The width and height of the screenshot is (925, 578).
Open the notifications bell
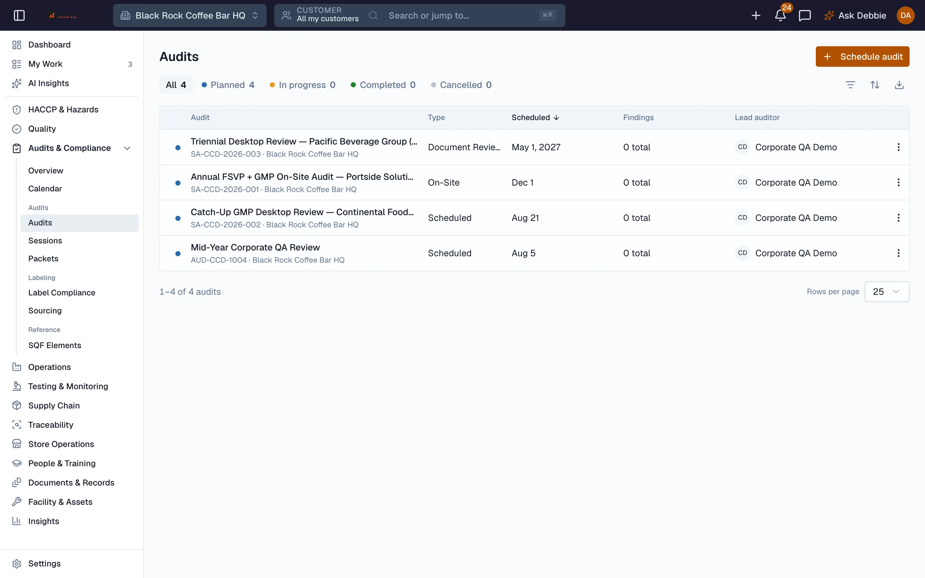pos(780,15)
